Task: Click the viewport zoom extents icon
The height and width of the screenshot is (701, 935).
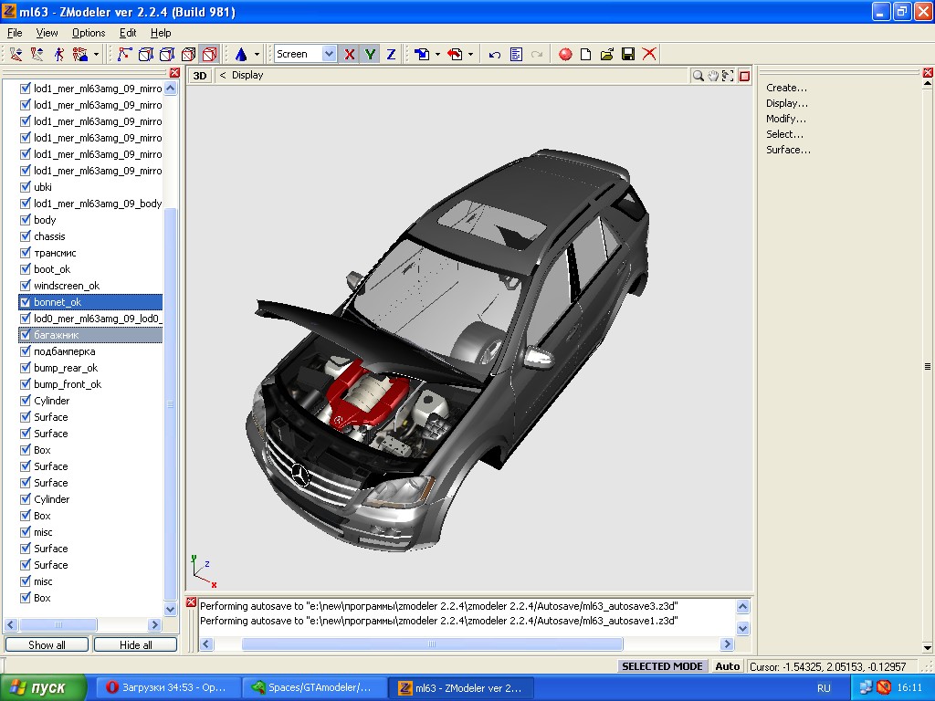Action: click(x=728, y=76)
